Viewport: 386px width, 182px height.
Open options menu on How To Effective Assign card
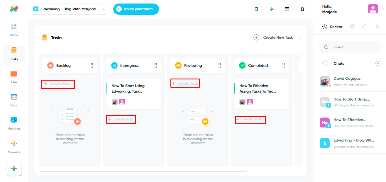click(281, 86)
